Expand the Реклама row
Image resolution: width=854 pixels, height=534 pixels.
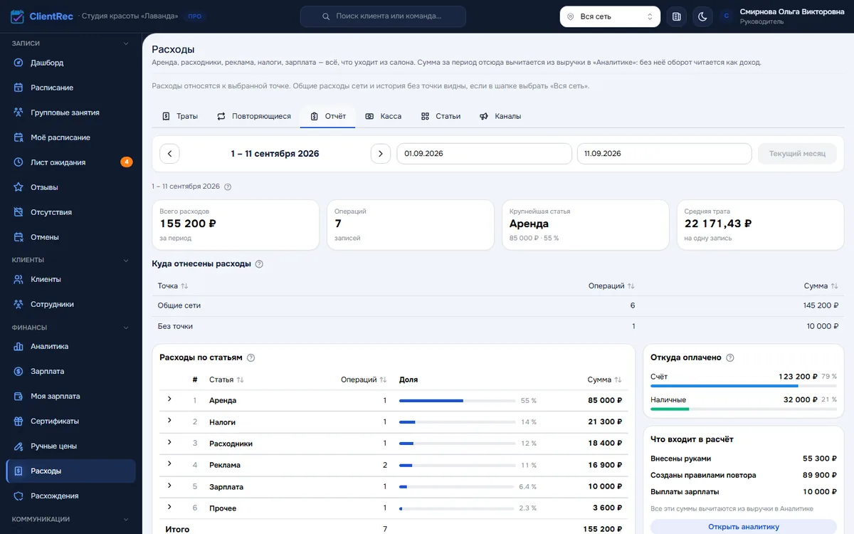click(169, 464)
